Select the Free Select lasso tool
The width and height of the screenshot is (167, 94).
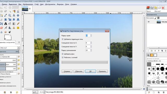6,11
